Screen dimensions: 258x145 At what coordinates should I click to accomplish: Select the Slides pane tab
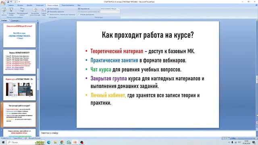(x=4, y=21)
